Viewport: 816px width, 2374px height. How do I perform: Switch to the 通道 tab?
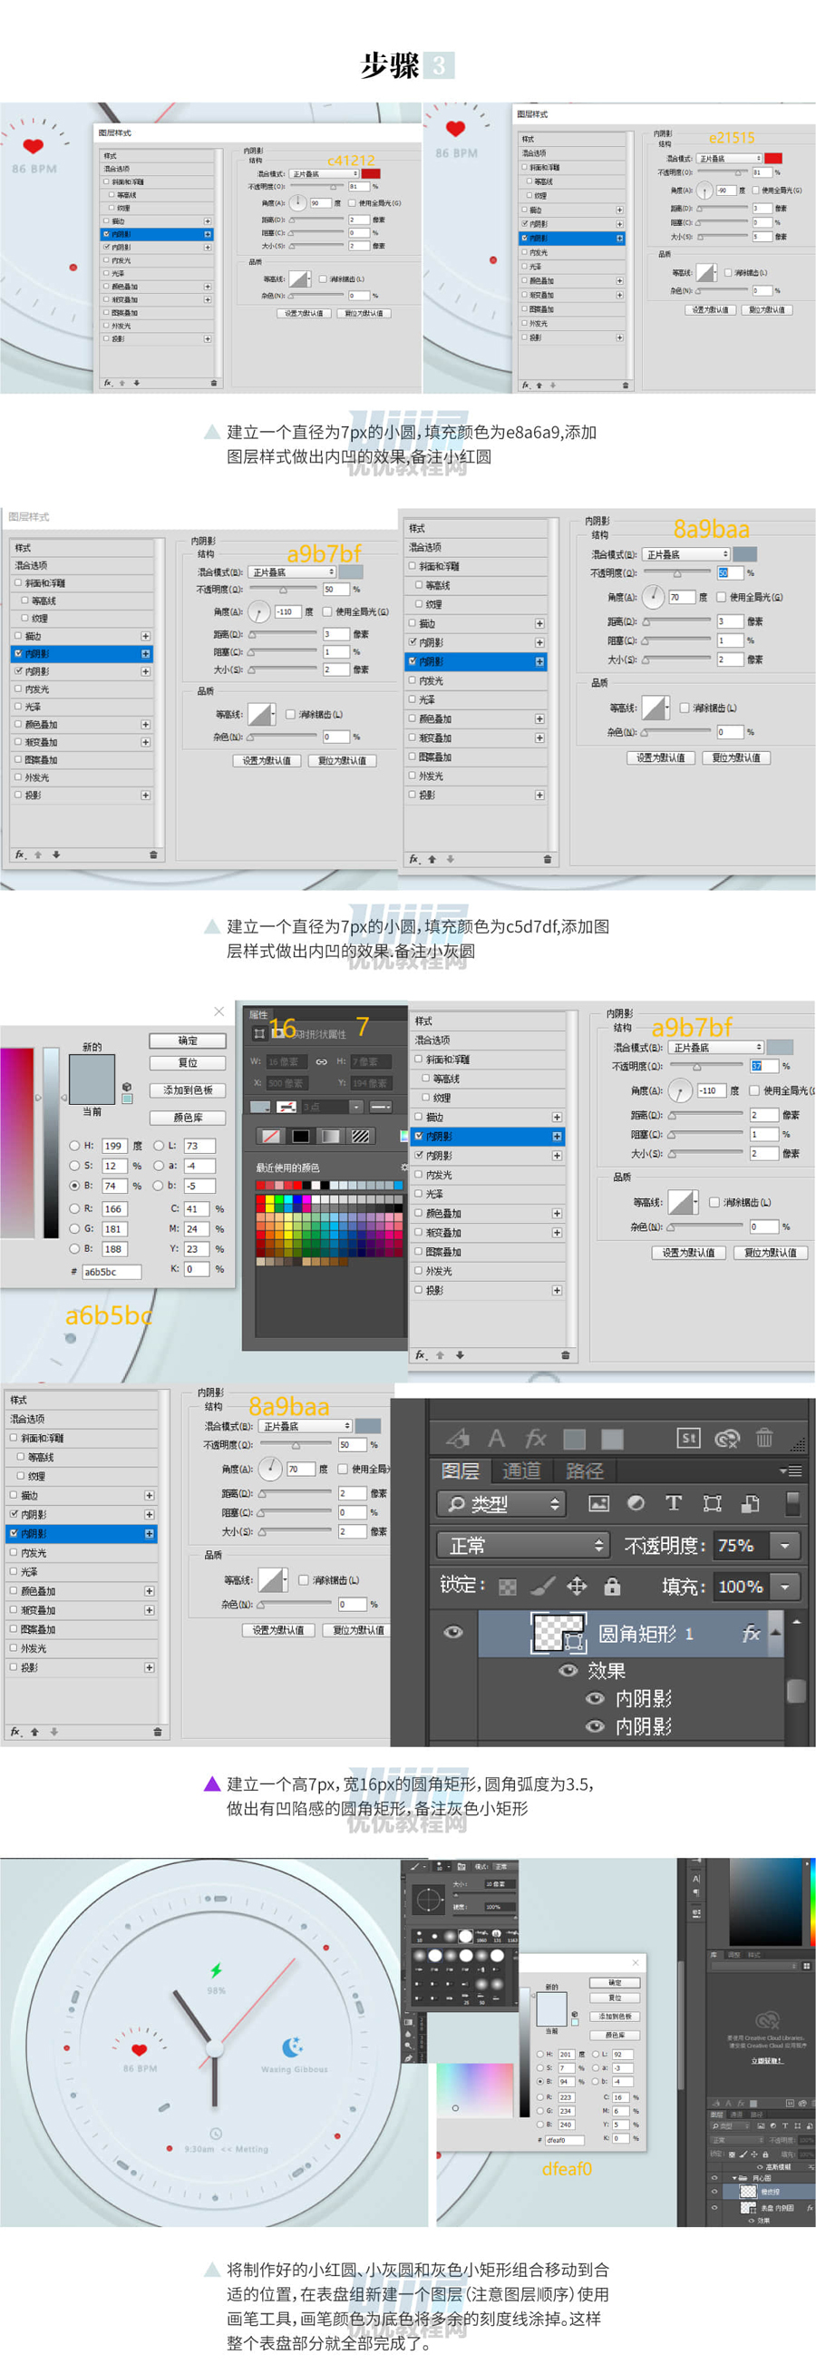pyautogui.click(x=521, y=1470)
